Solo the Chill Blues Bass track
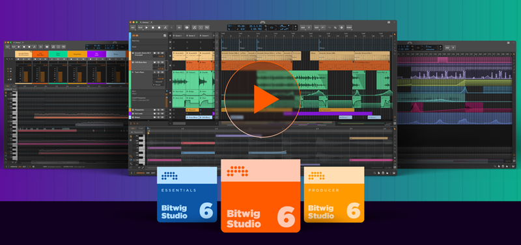This screenshot has height=245, width=521. [x=158, y=62]
